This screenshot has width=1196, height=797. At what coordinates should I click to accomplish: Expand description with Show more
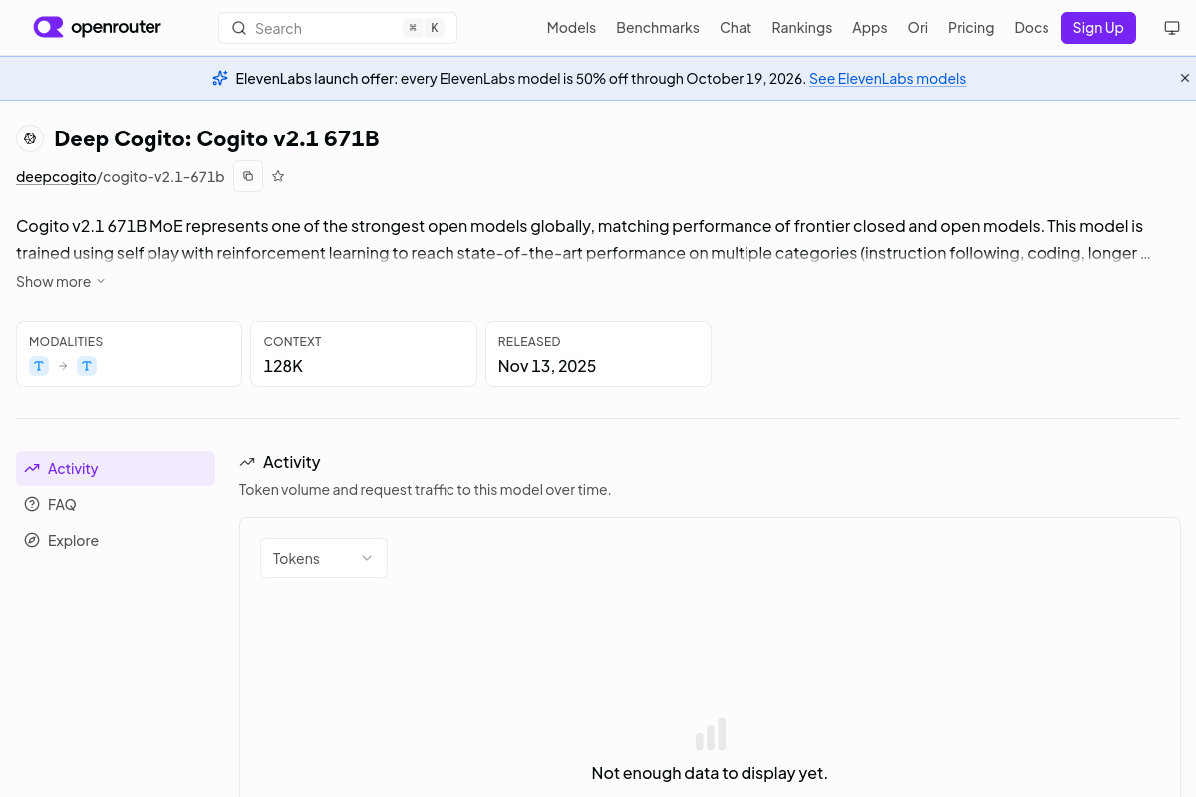tap(61, 282)
